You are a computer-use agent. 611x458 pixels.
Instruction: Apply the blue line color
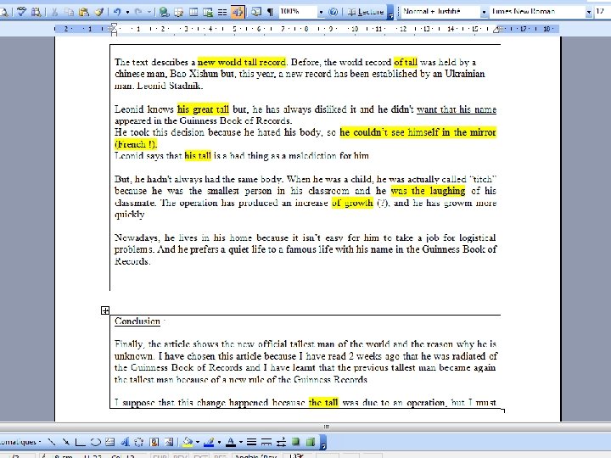coord(210,442)
